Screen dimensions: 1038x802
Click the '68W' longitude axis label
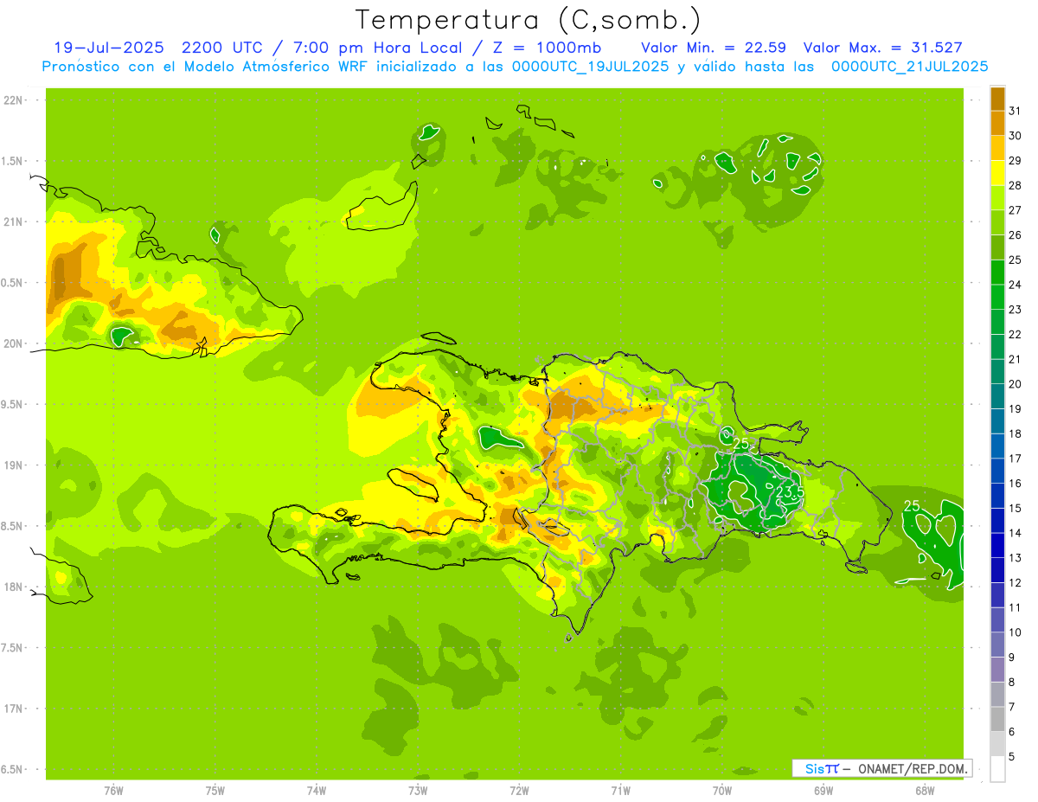tap(924, 791)
